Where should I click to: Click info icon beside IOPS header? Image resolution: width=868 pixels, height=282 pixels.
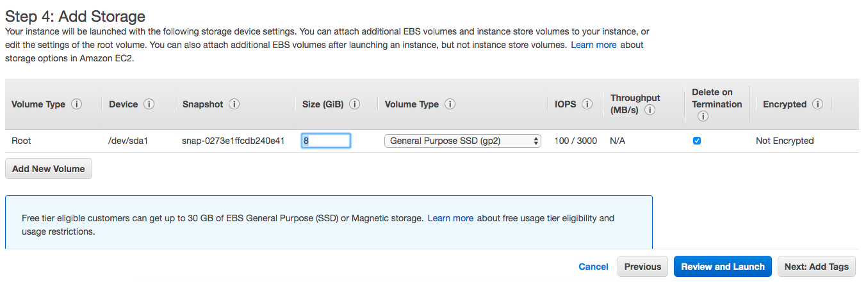tap(587, 104)
